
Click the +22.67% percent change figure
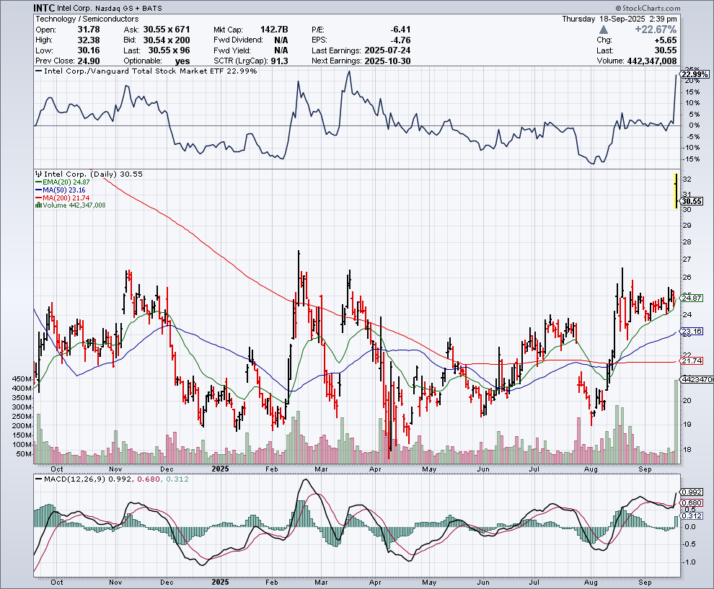(x=656, y=30)
